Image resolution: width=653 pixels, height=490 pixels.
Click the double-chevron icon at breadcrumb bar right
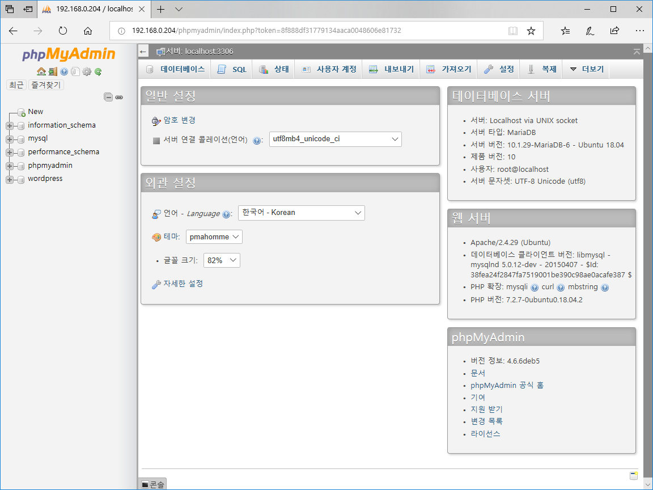tap(637, 52)
